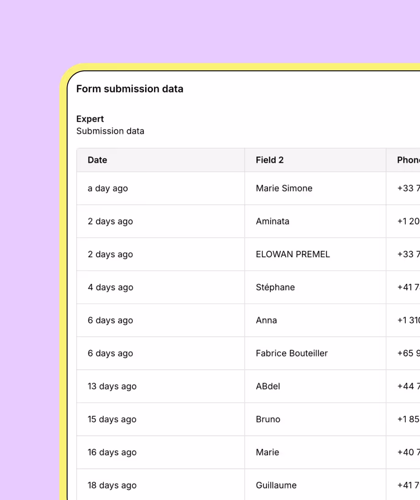Click the phone cell in Aminata's row
Viewport: 420px width, 500px height.
[x=403, y=221]
